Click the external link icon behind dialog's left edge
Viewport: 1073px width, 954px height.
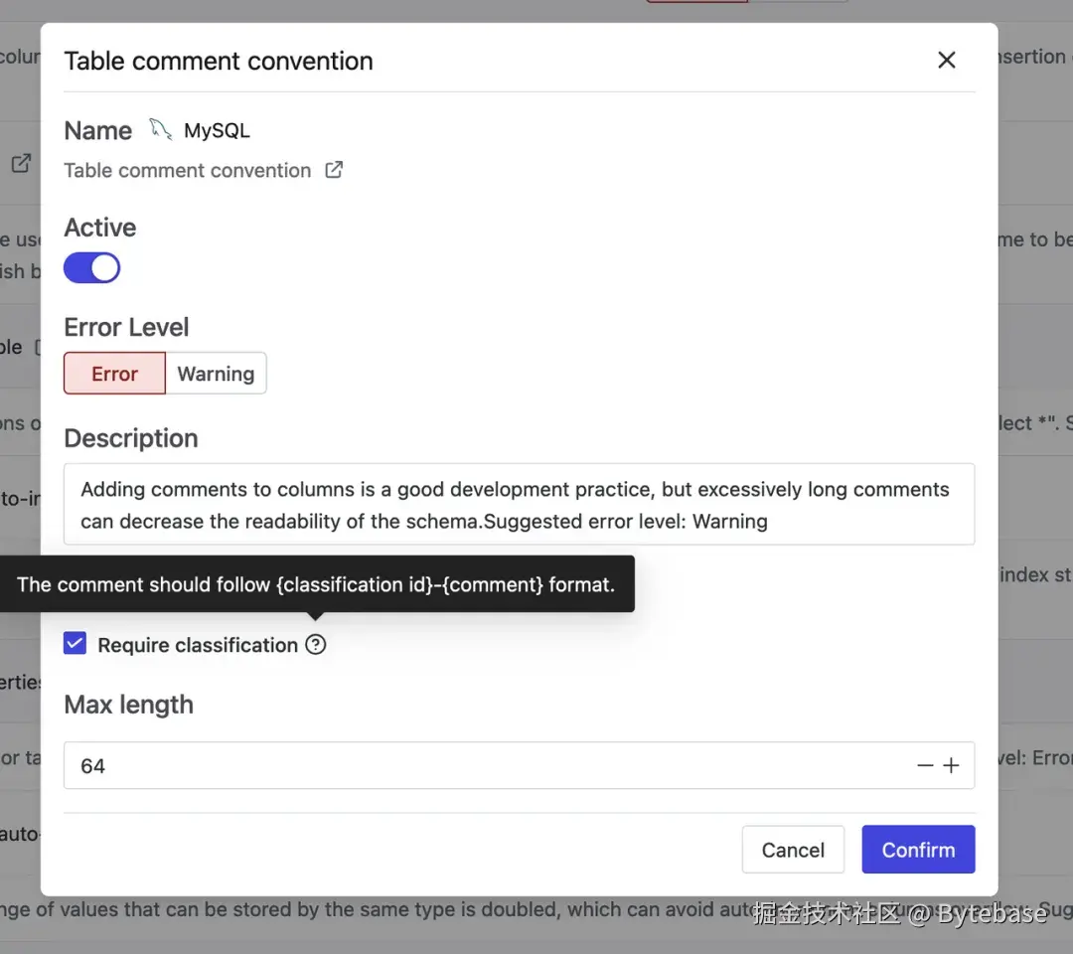coord(21,164)
